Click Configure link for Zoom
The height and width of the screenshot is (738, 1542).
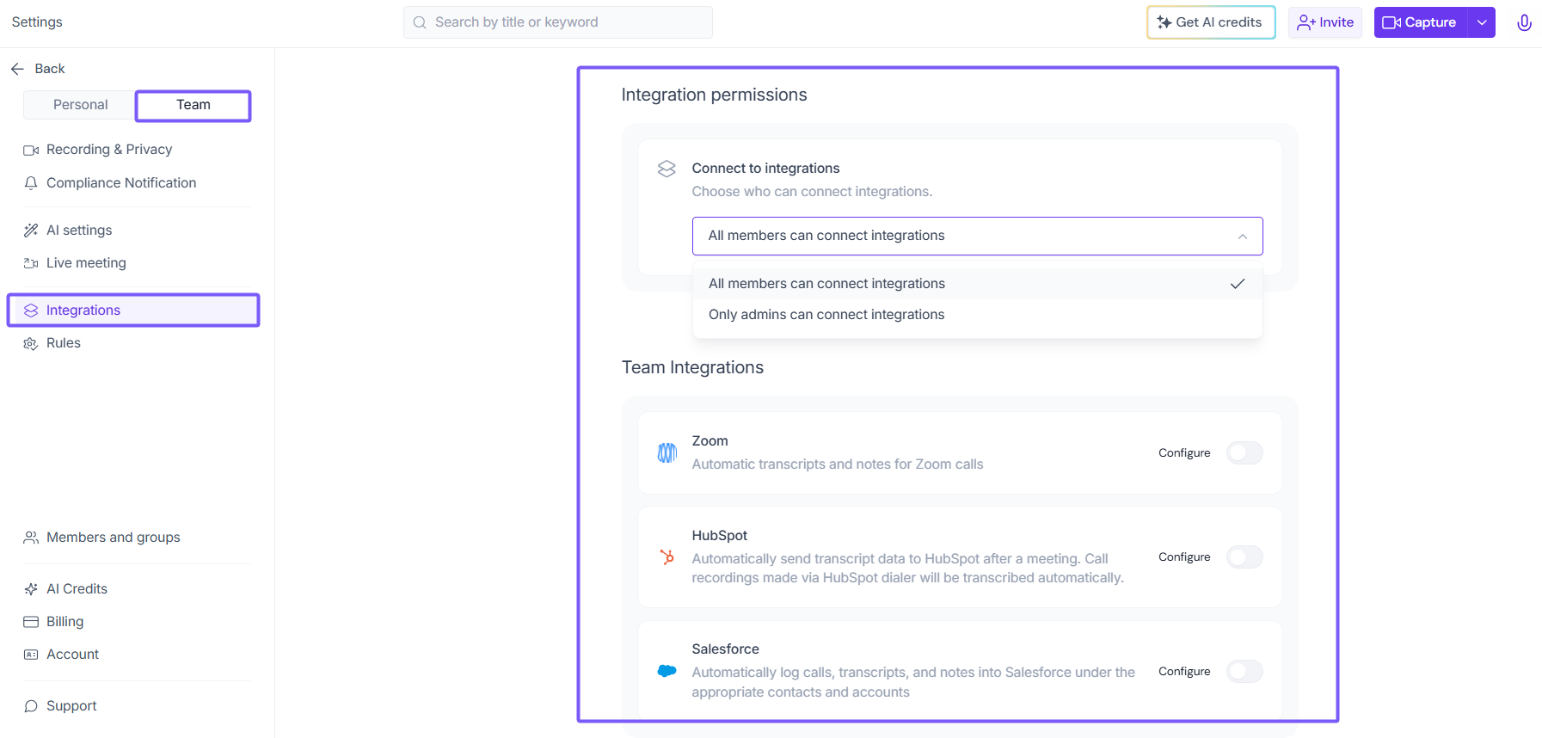(1183, 453)
